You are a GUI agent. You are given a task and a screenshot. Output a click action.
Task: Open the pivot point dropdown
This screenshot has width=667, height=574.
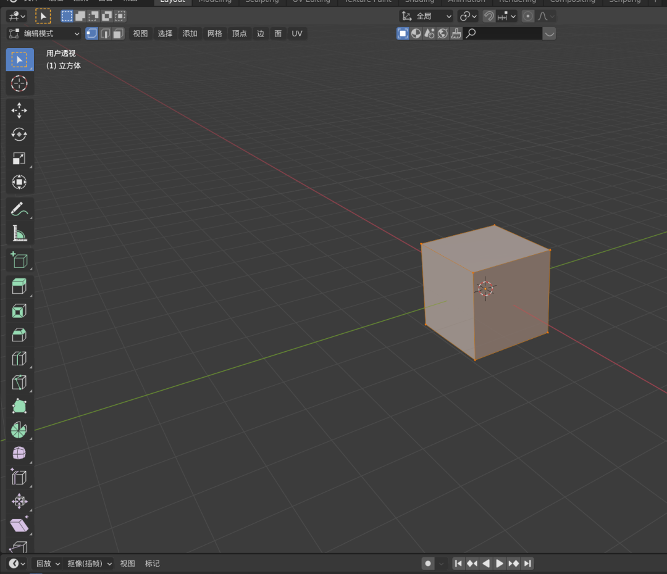point(468,16)
